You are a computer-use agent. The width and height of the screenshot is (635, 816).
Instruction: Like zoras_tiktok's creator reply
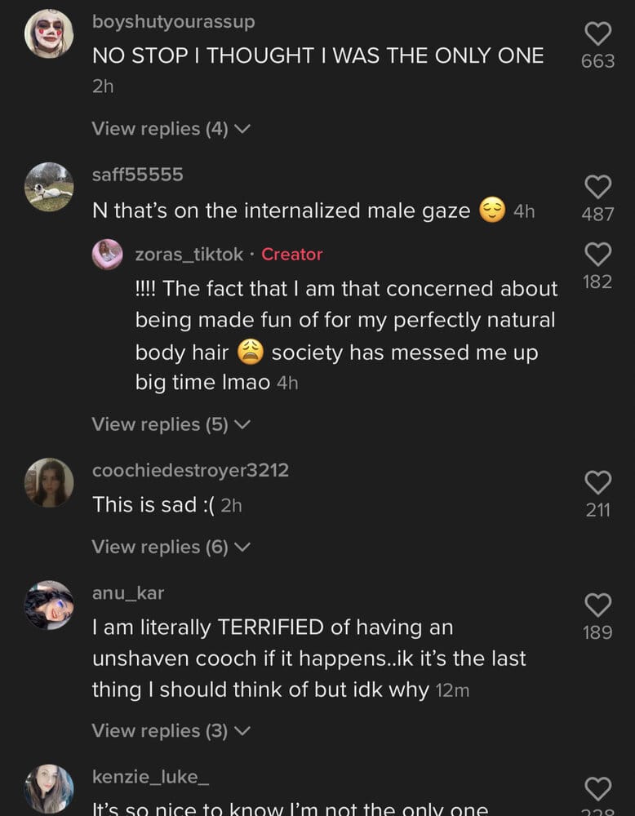[x=598, y=255]
